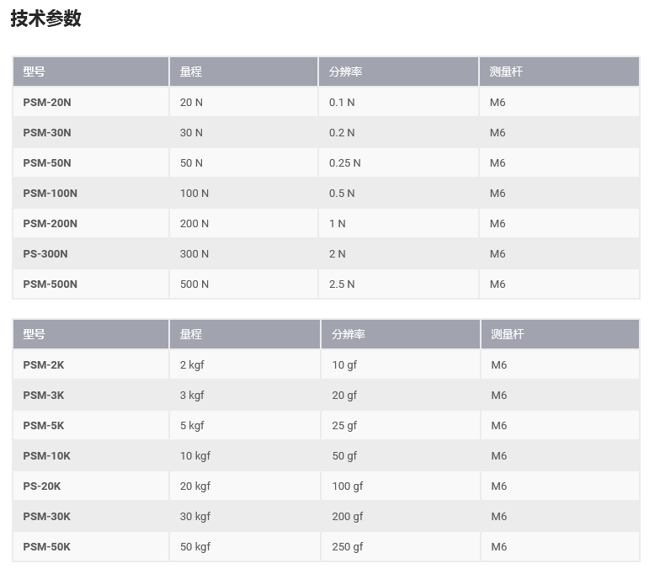Click the 0.25 N resolution value

click(345, 163)
